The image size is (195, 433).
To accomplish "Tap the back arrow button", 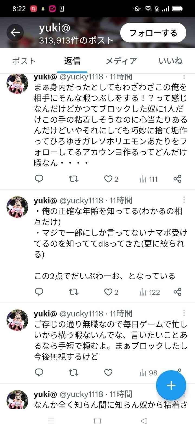I will 15,33.
